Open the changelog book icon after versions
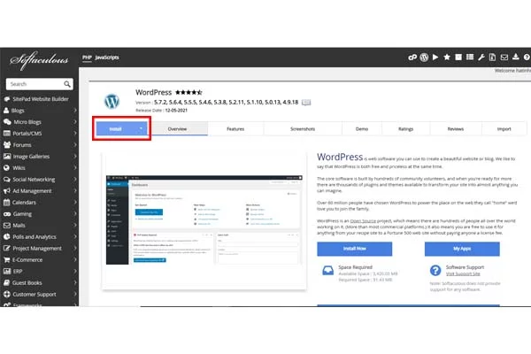 306,103
